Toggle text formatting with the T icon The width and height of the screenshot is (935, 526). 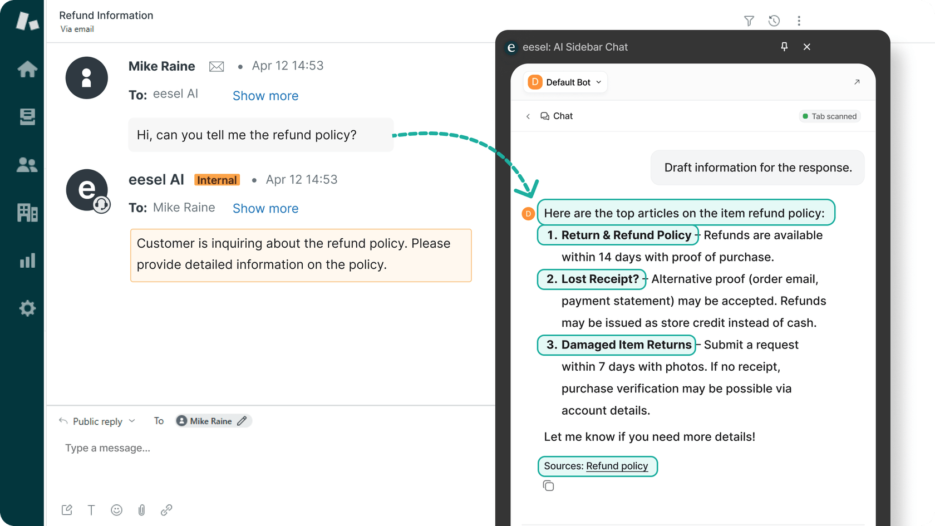(91, 510)
